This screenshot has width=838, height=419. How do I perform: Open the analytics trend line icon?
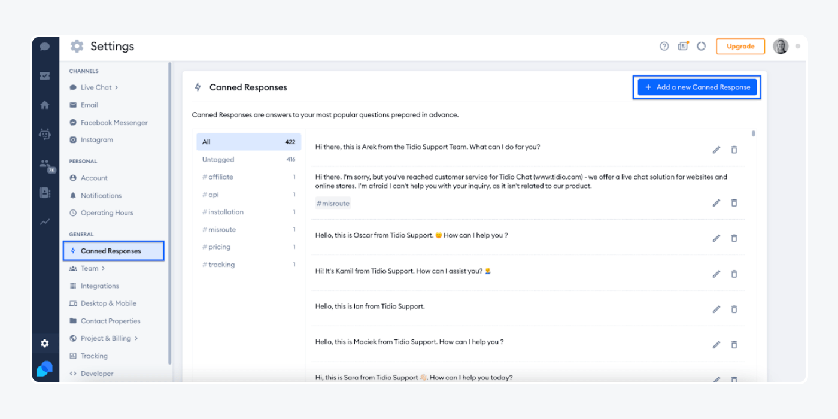[x=45, y=221]
